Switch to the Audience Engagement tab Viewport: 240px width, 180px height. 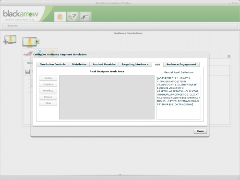tap(181, 64)
